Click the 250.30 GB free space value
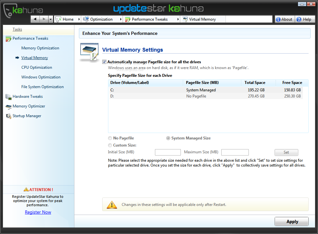The height and width of the screenshot is (234, 318). pyautogui.click(x=292, y=97)
